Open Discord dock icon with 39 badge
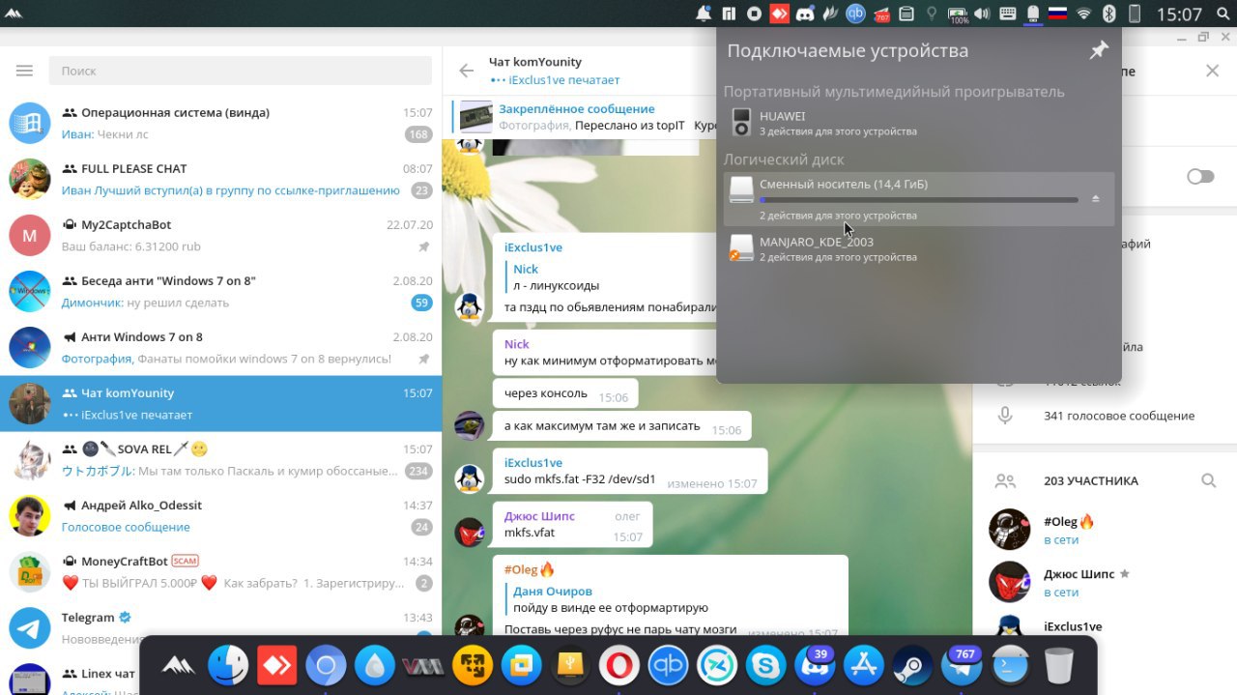 815,665
